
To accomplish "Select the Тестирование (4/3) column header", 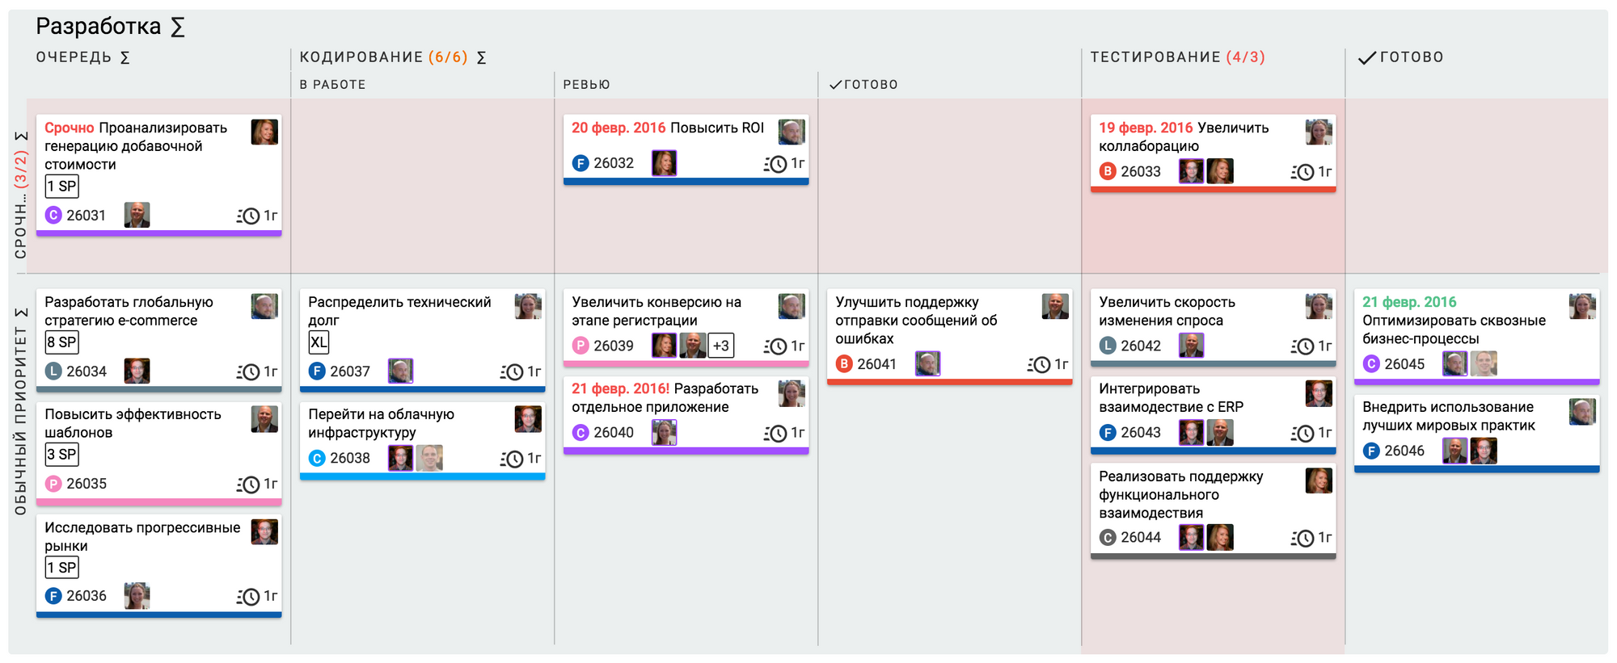I will point(1177,57).
